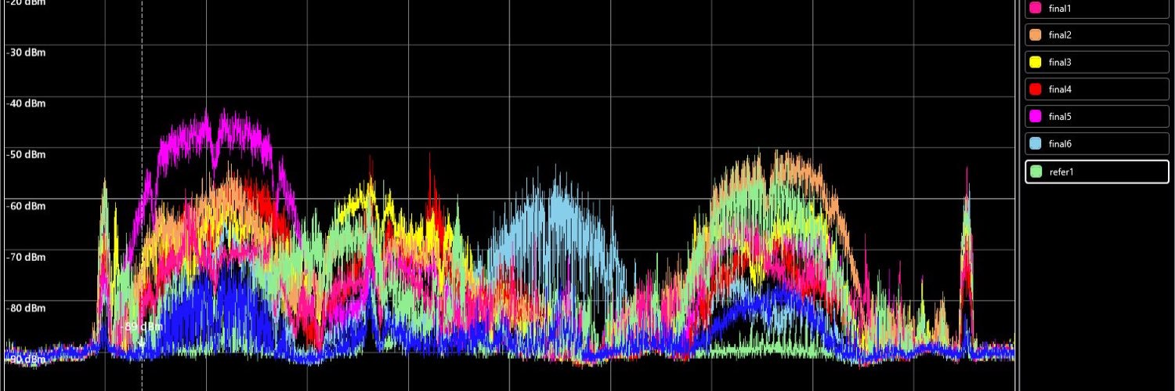Image resolution: width=1175 pixels, height=391 pixels.
Task: Click the -50 dBm axis label
Action: pos(25,154)
